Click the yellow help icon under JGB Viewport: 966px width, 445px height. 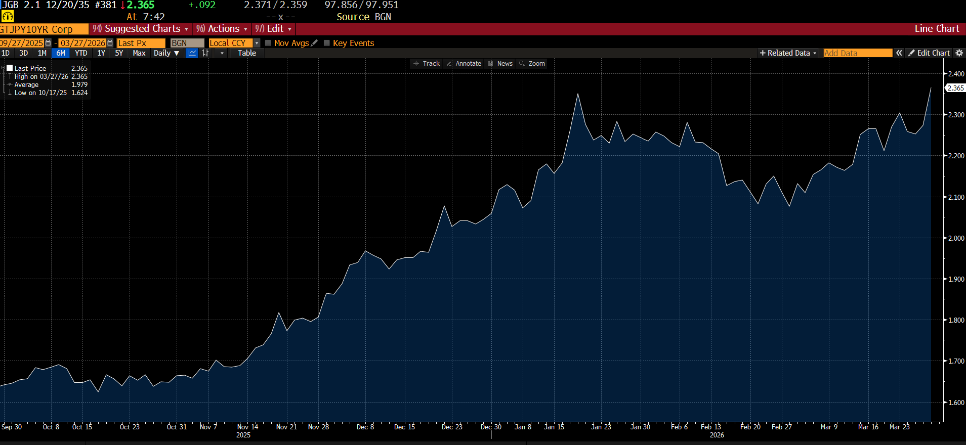coord(8,16)
